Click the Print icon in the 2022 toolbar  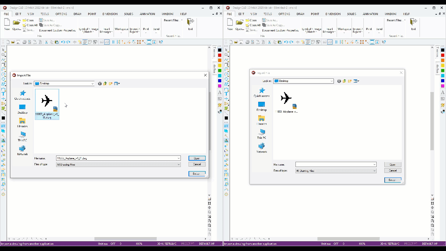tap(24, 42)
